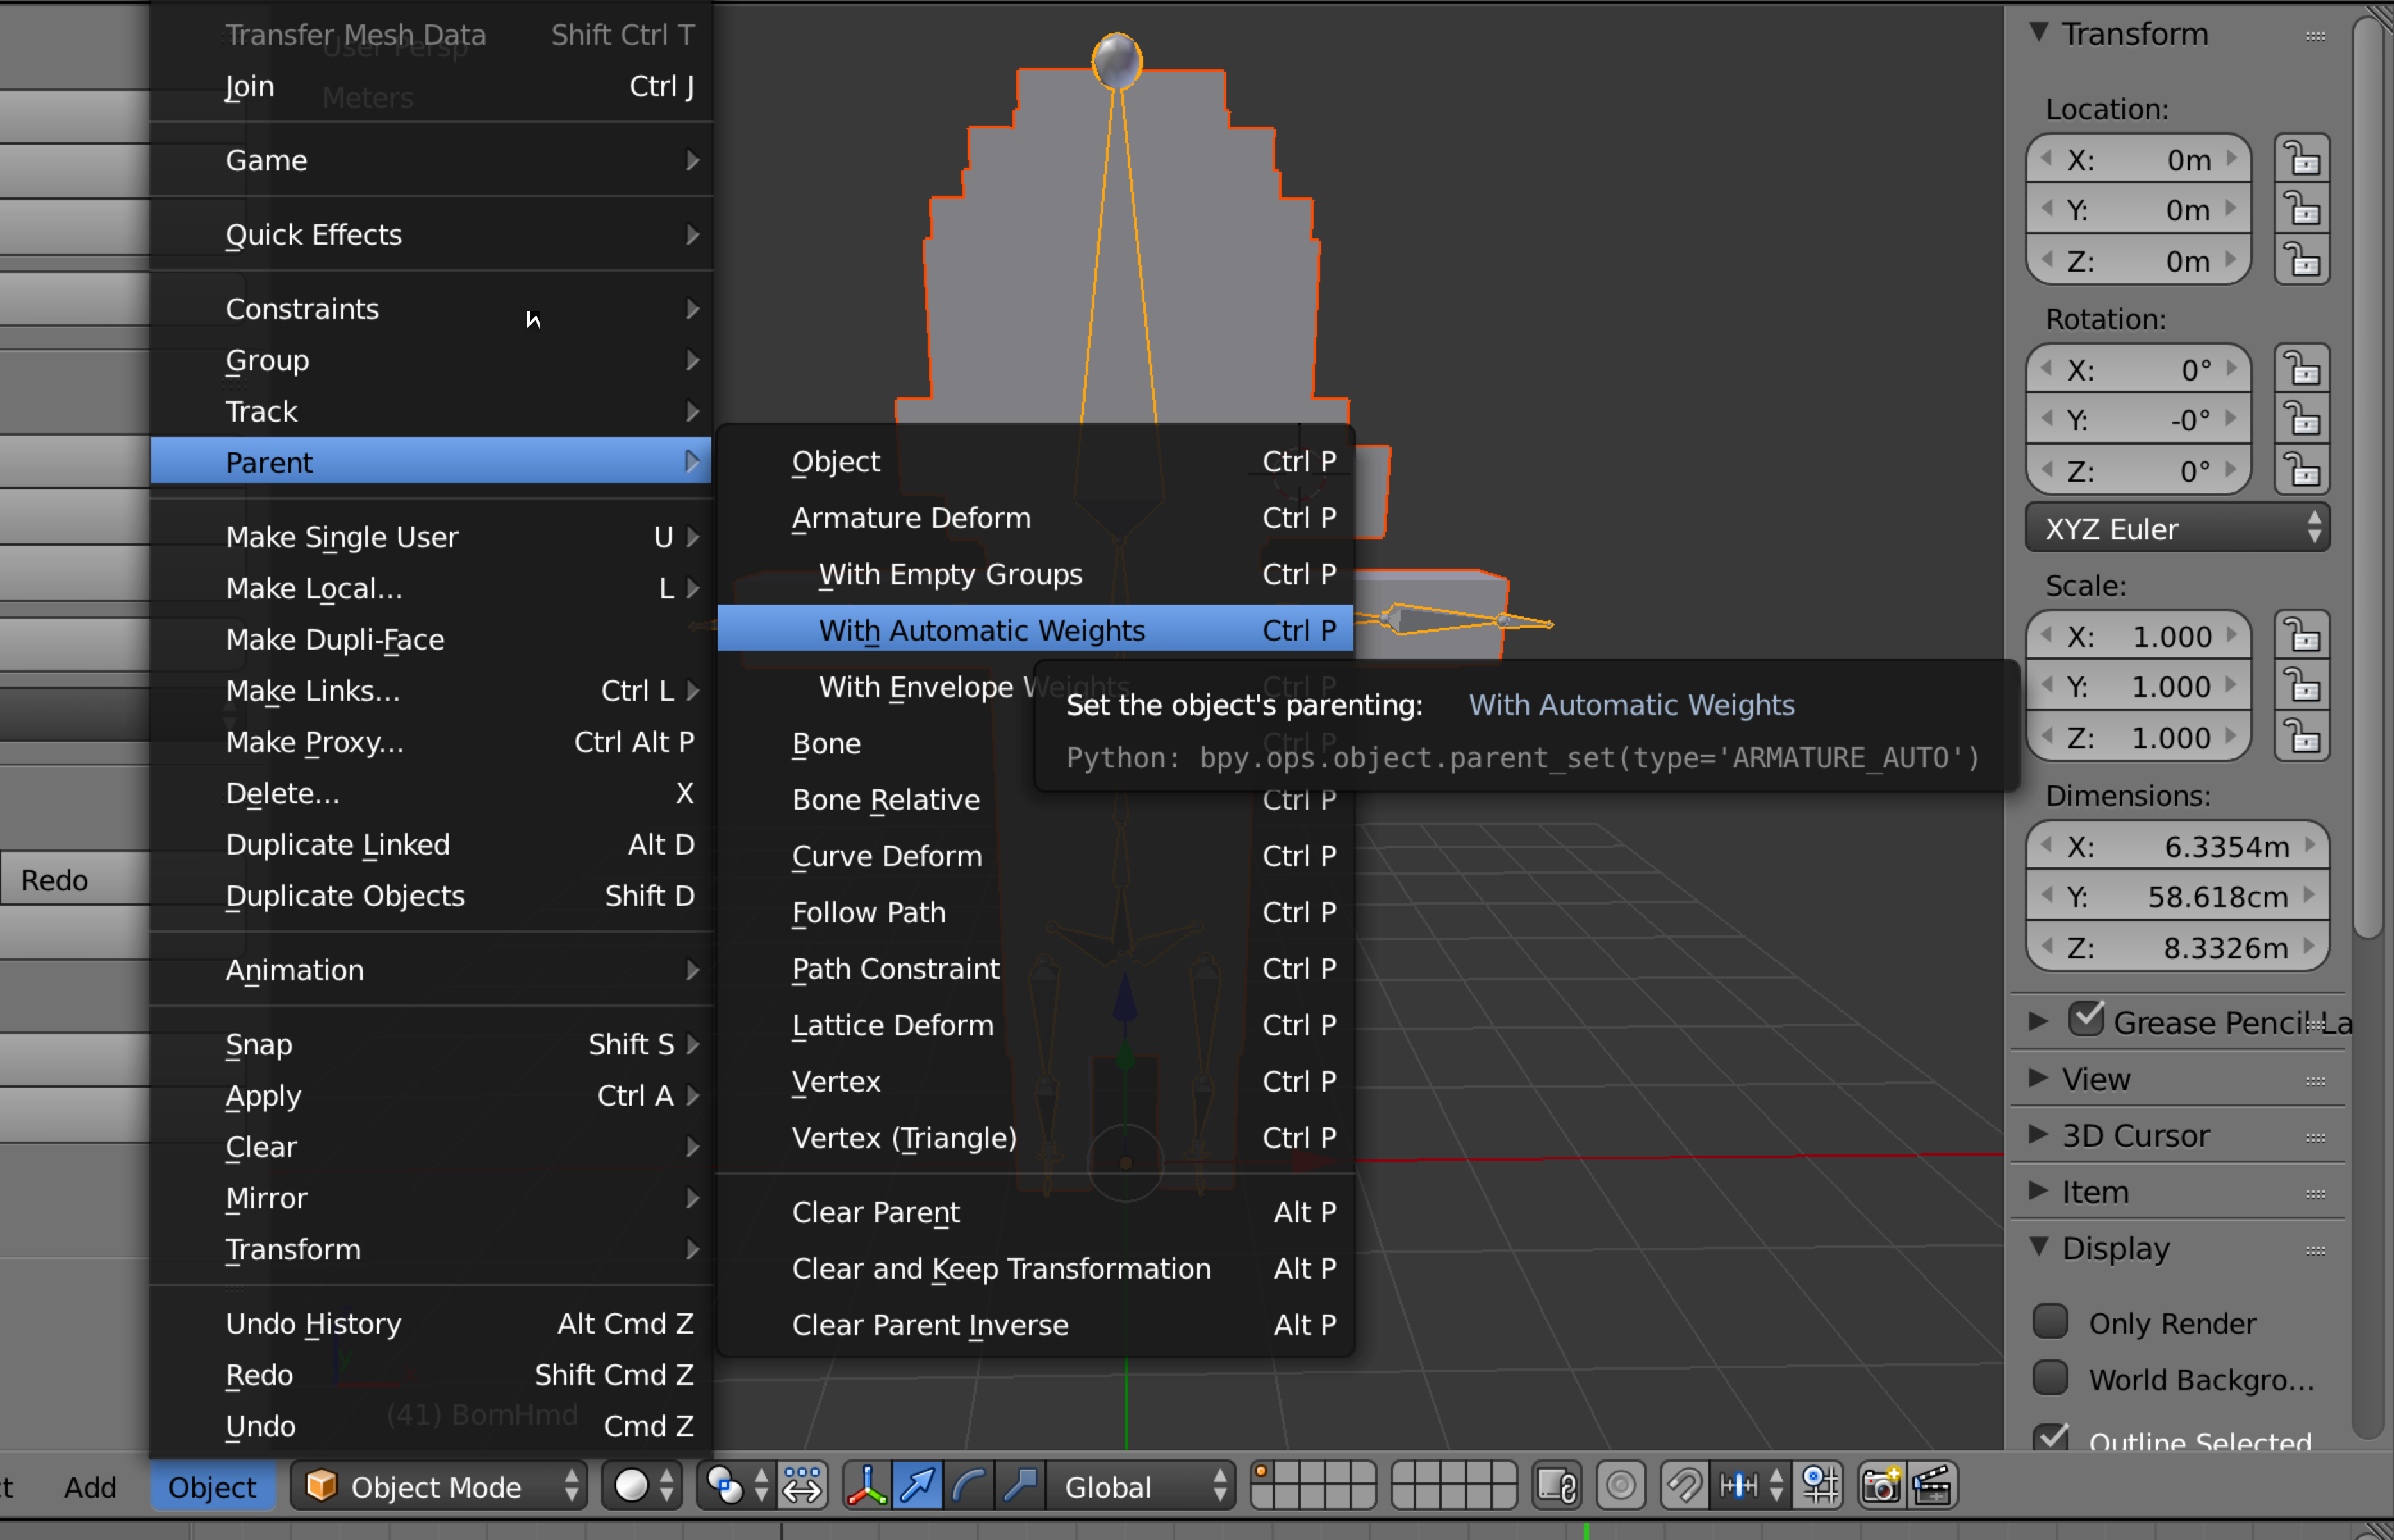Click the Add menu button in header
The width and height of the screenshot is (2394, 1540).
[90, 1487]
